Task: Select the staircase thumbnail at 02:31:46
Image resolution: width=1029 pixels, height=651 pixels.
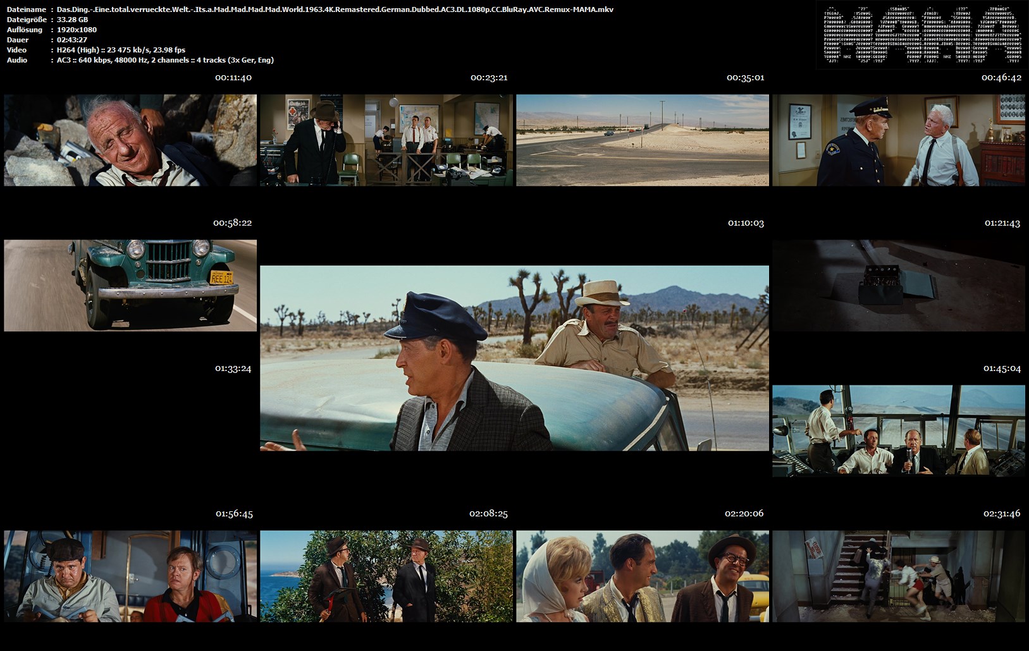Action: (899, 576)
